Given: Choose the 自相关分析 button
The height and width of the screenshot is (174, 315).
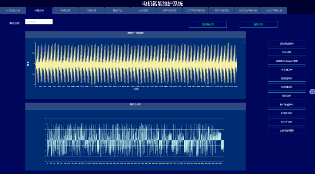Looking at the screenshot, I should click(x=287, y=113).
